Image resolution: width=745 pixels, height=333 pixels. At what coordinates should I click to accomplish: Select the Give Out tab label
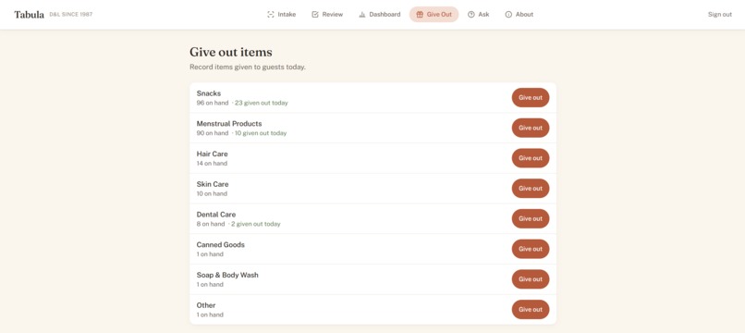[439, 14]
